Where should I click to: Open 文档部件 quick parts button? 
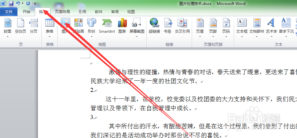click(257, 26)
